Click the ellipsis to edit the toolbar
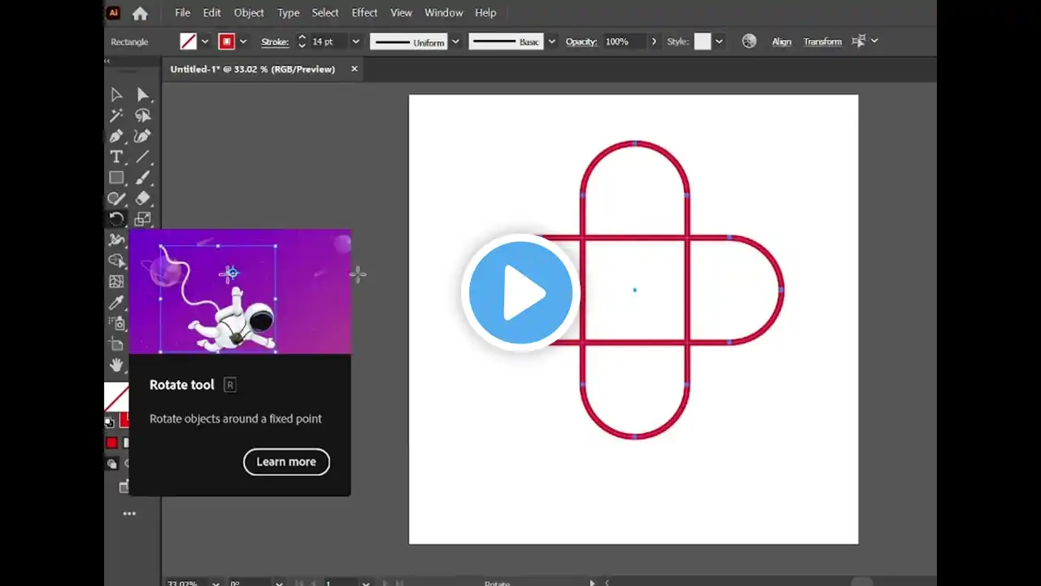Screen dimensions: 1041x586 tap(129, 514)
